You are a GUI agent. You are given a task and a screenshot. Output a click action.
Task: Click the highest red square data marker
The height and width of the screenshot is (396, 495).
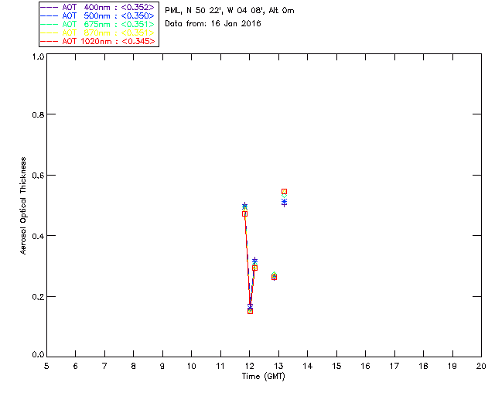coord(284,192)
